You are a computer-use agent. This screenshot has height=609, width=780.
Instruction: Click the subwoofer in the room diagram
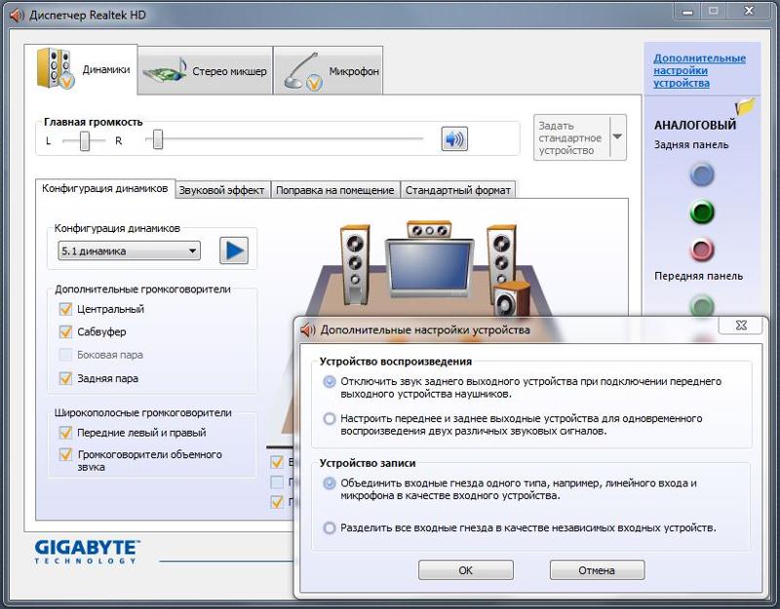pos(511,298)
